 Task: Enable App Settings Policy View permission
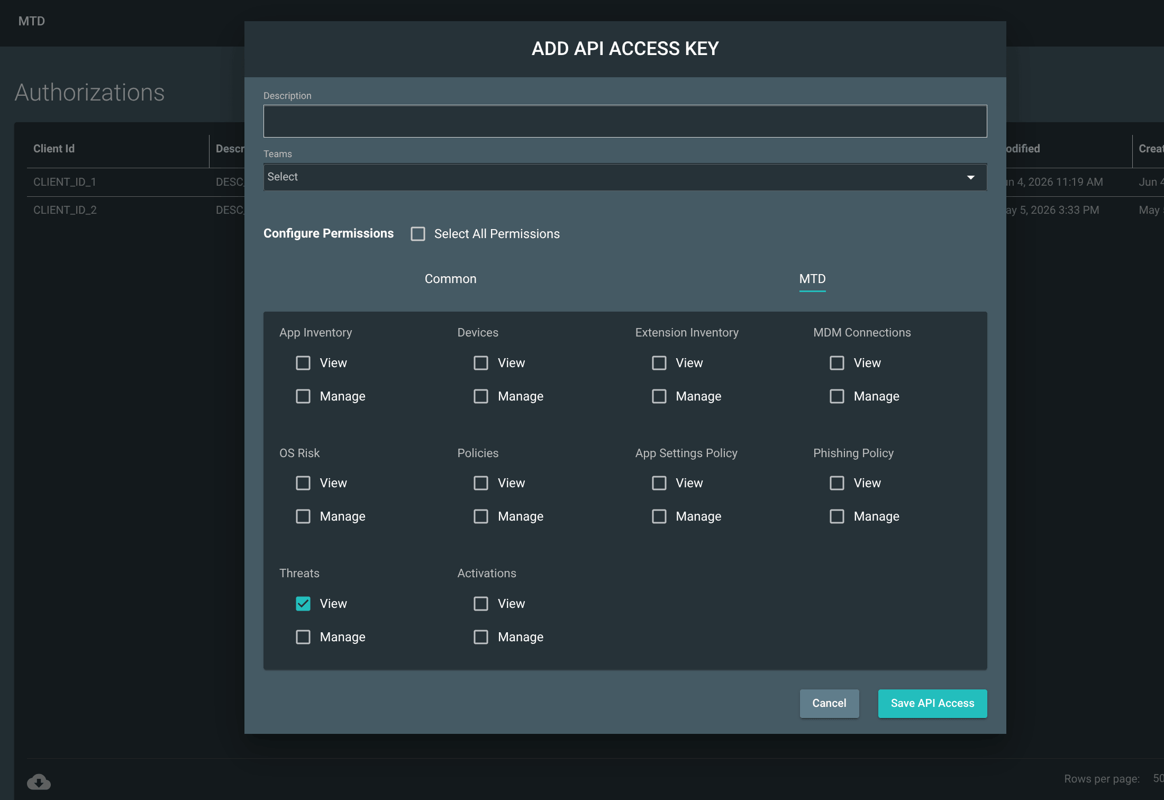point(659,483)
